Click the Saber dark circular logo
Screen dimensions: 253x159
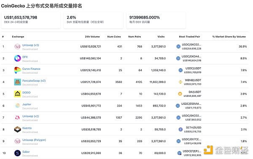click(x=17, y=153)
